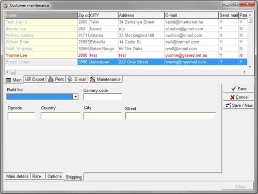Click the horizontal scrollbar thumb

tap(13, 72)
